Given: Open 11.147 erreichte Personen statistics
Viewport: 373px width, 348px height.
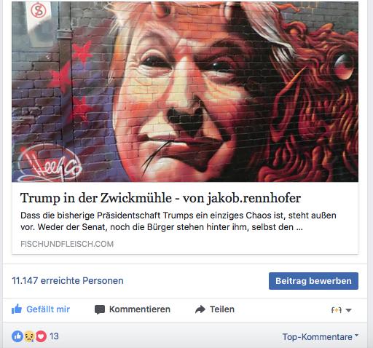Looking at the screenshot, I should click(x=68, y=280).
